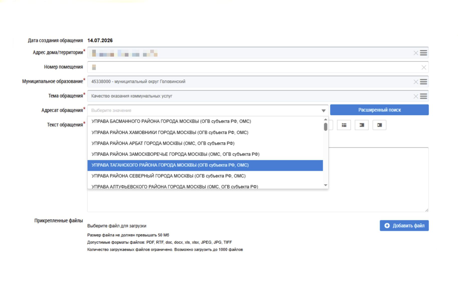The height and width of the screenshot is (290, 458).
Task: Open the Тема обращения list icon
Action: (x=423, y=96)
